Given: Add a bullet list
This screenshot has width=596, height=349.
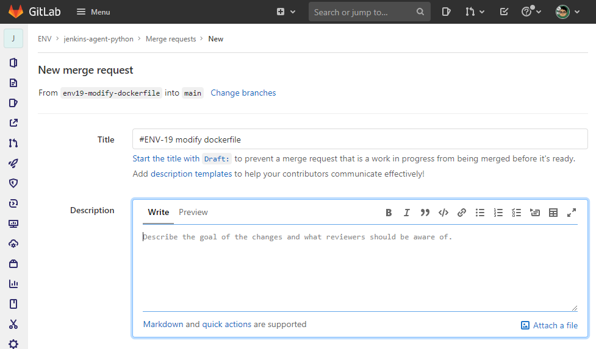Looking at the screenshot, I should (479, 213).
